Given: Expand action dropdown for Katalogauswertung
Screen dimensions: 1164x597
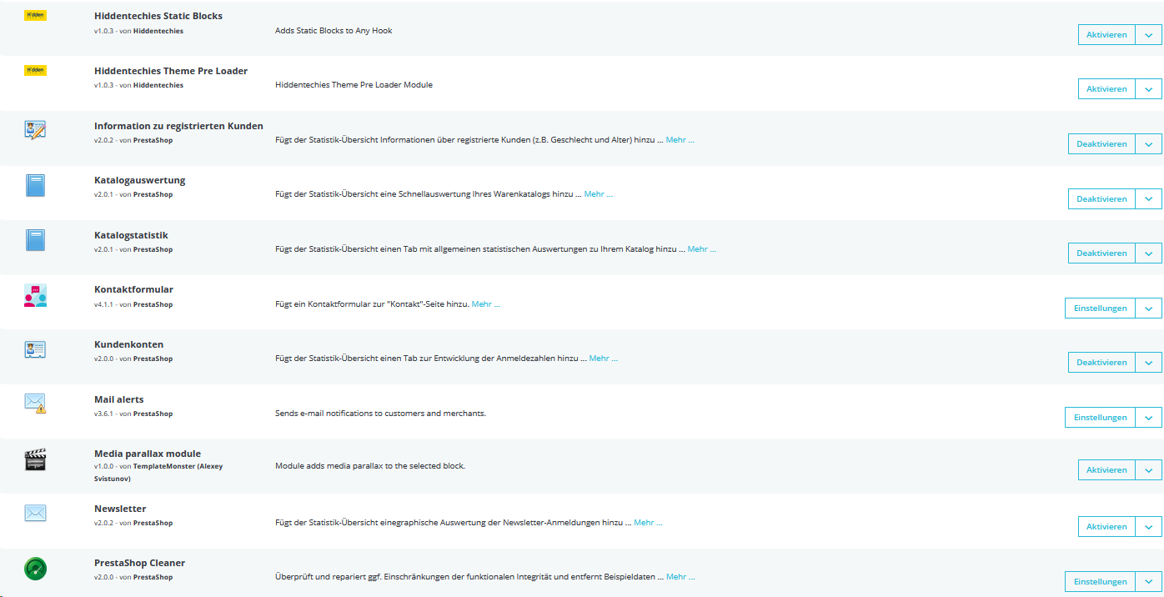Looking at the screenshot, I should click(x=1148, y=199).
